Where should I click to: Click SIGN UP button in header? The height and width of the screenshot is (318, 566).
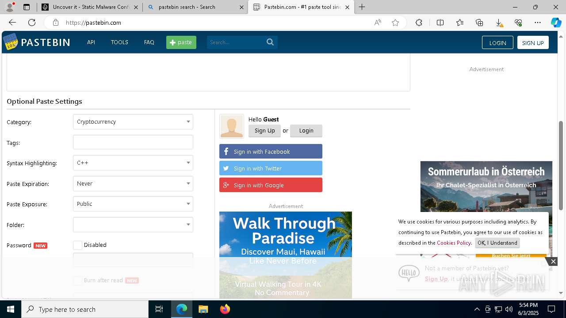click(533, 42)
